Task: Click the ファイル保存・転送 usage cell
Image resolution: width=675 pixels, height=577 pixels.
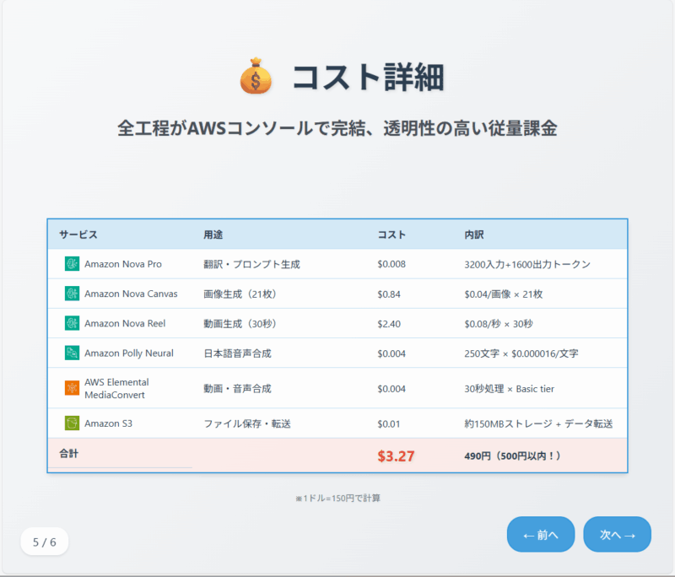Action: [x=247, y=423]
